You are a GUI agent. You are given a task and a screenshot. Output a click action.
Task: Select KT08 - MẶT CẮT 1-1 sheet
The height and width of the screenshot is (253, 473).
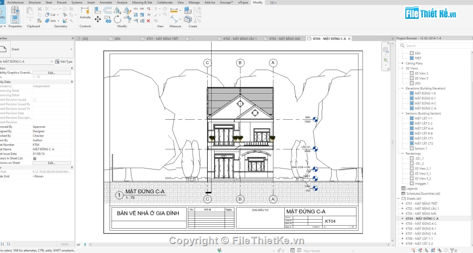click(419, 239)
